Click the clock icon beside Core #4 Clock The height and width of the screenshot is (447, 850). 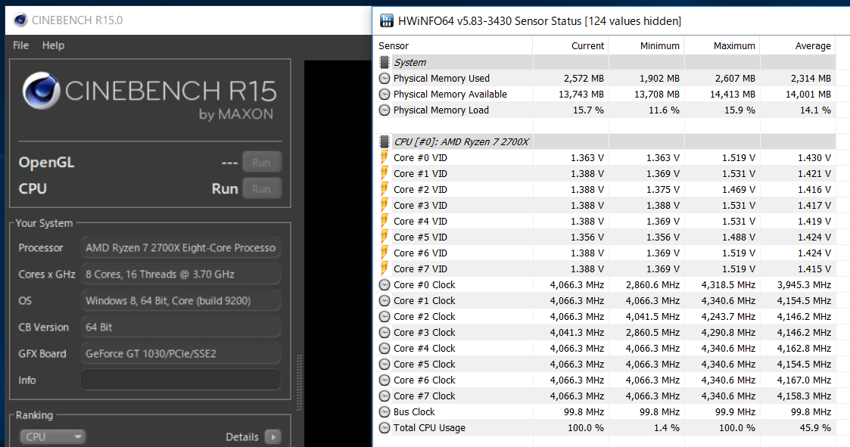[x=385, y=349]
